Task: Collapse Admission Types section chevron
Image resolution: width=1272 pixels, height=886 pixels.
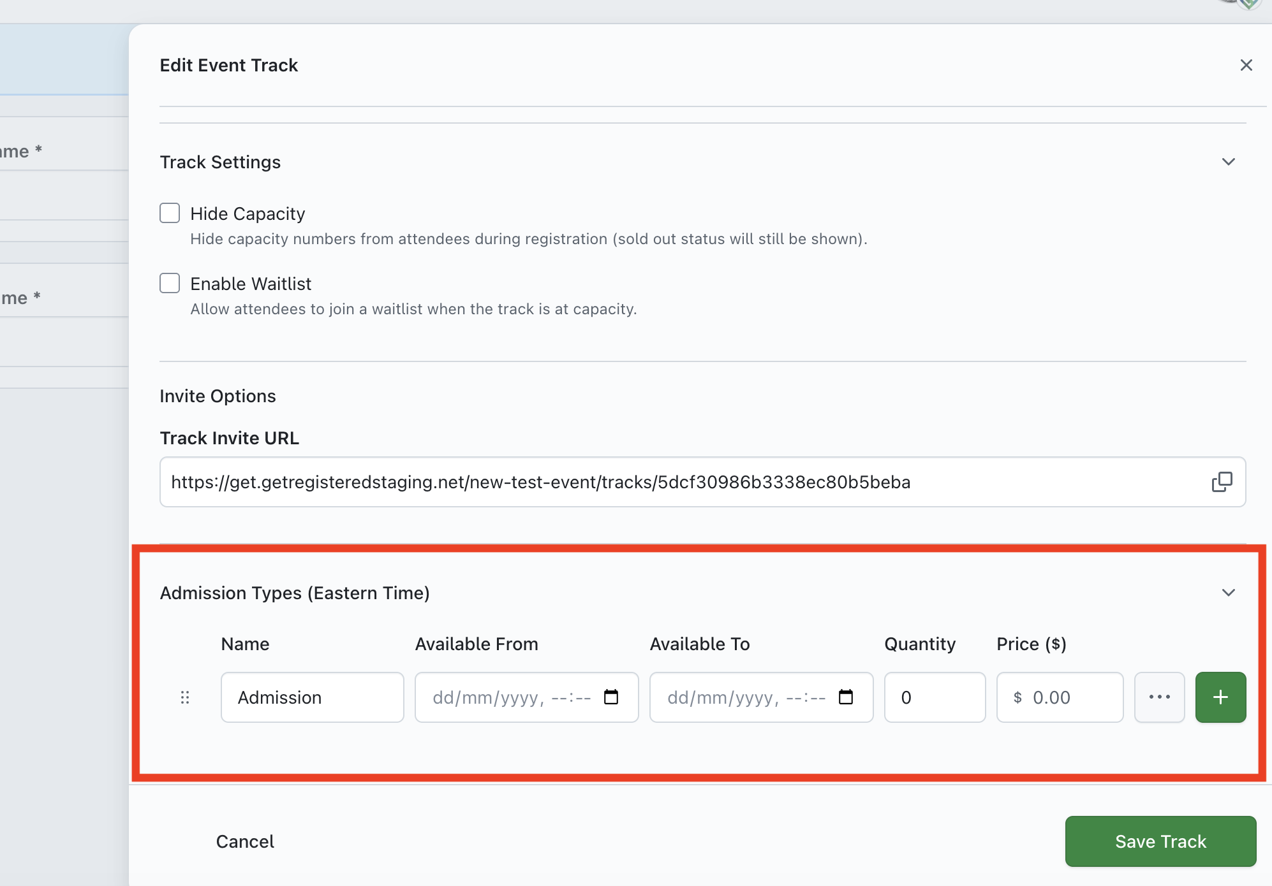Action: [x=1228, y=593]
